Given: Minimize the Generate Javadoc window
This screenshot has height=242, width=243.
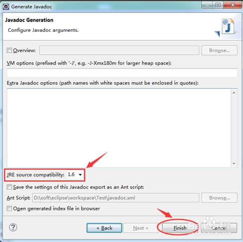Looking at the screenshot, I should (207, 5).
